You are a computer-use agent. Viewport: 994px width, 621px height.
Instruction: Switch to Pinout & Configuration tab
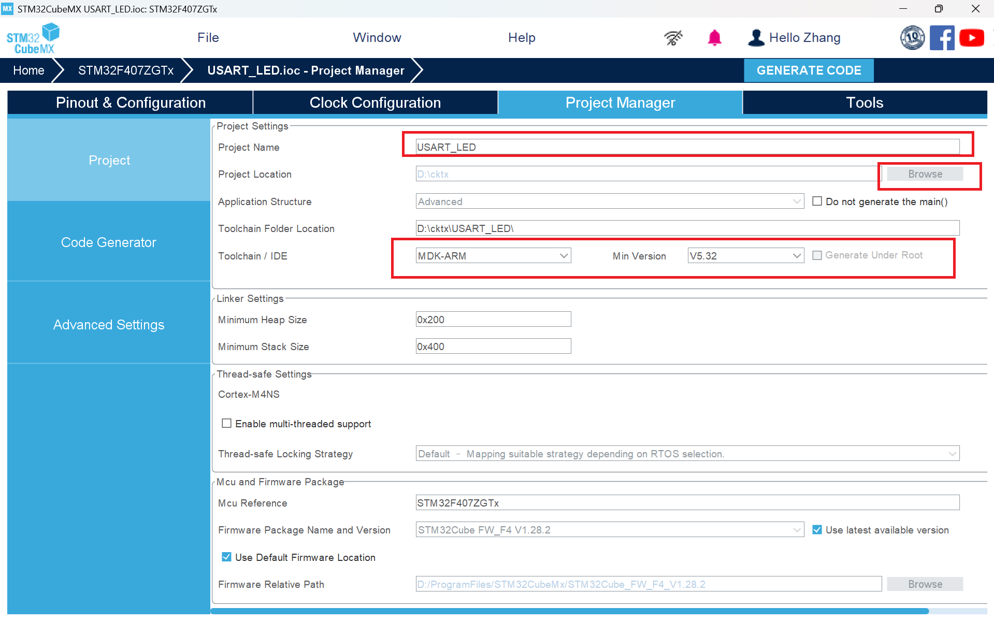pyautogui.click(x=131, y=103)
